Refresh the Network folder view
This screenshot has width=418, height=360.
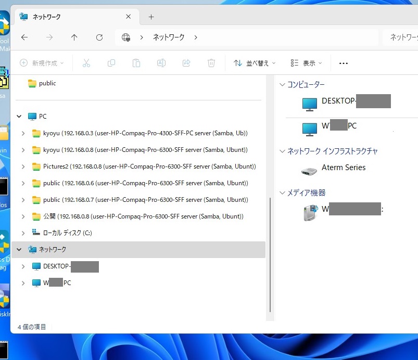click(x=99, y=37)
